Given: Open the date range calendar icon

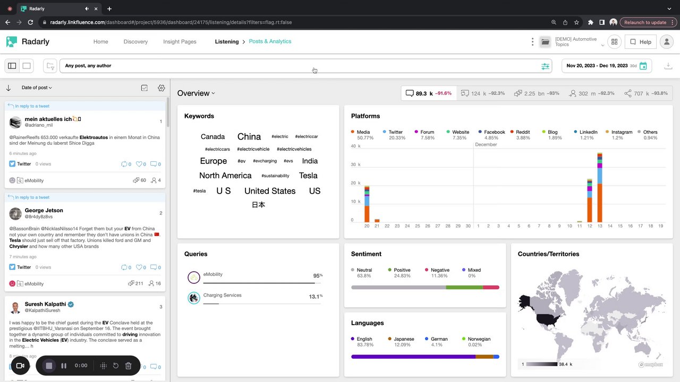Looking at the screenshot, I should point(643,66).
